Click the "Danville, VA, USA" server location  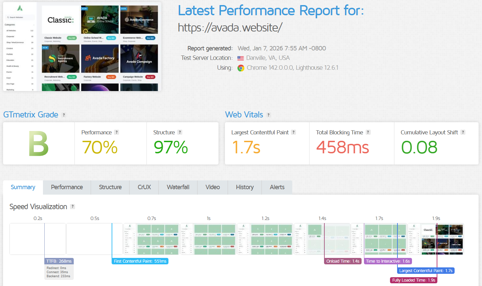click(268, 58)
